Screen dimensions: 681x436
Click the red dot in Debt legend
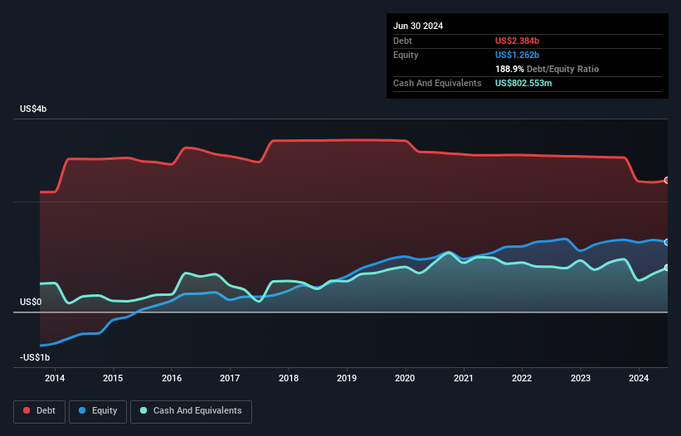(x=27, y=410)
